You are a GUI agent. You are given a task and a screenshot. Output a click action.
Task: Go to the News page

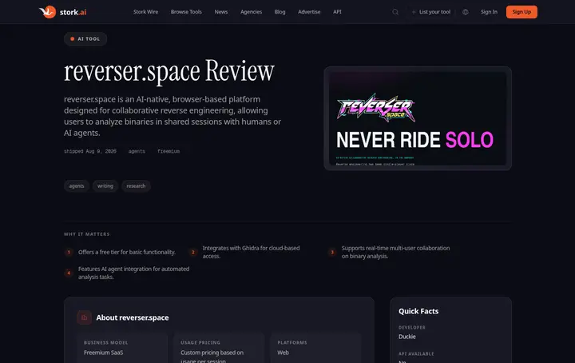click(x=220, y=12)
